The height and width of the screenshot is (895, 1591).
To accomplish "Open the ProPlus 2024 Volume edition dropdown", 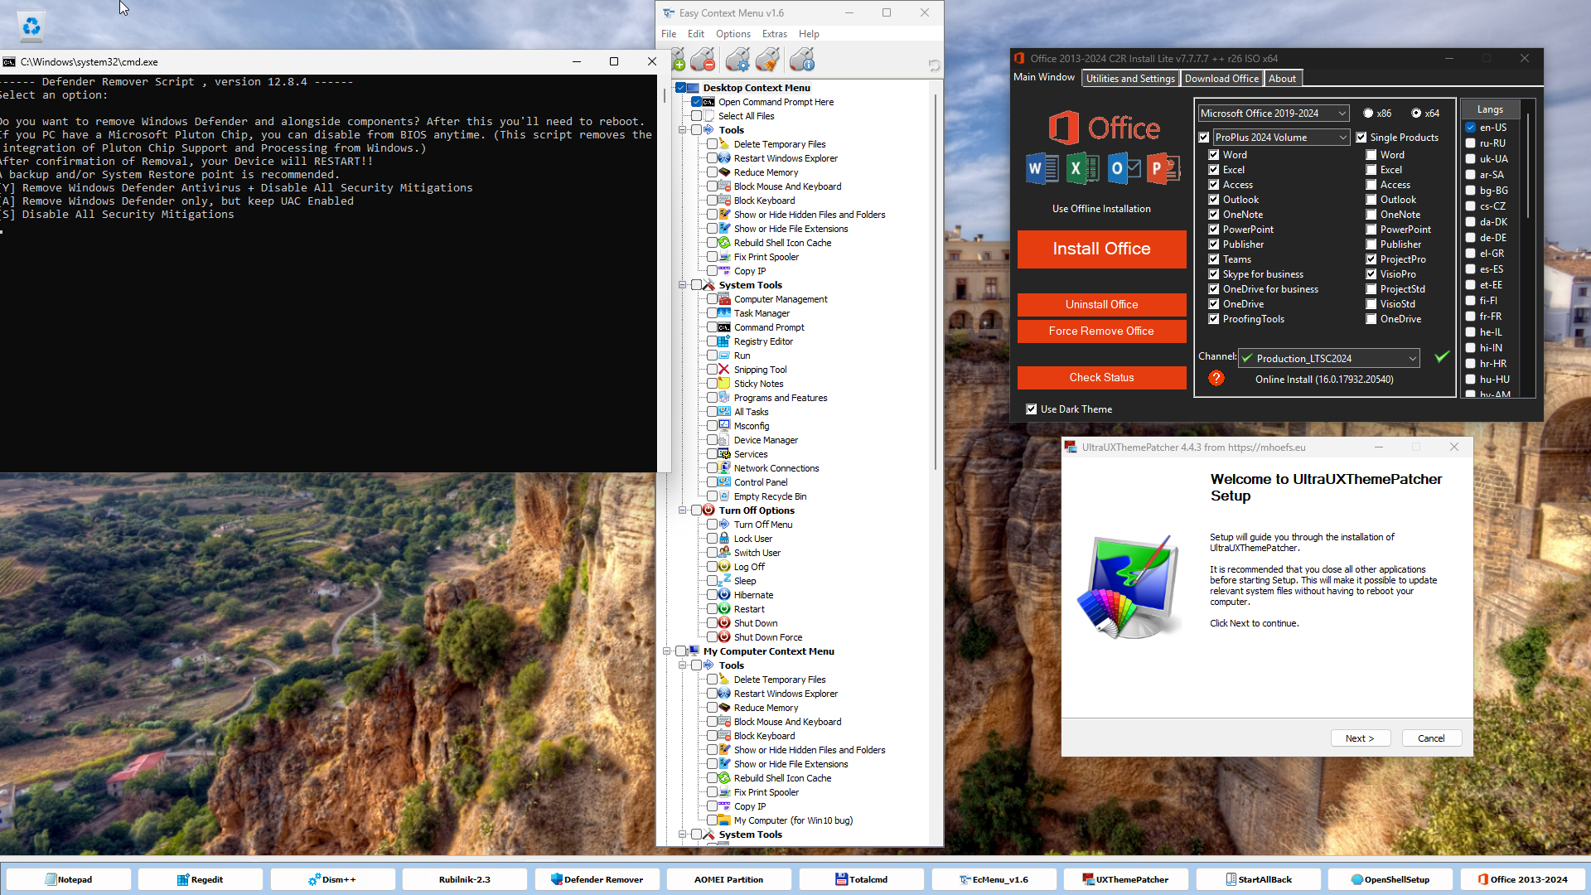I will 1281,138.
